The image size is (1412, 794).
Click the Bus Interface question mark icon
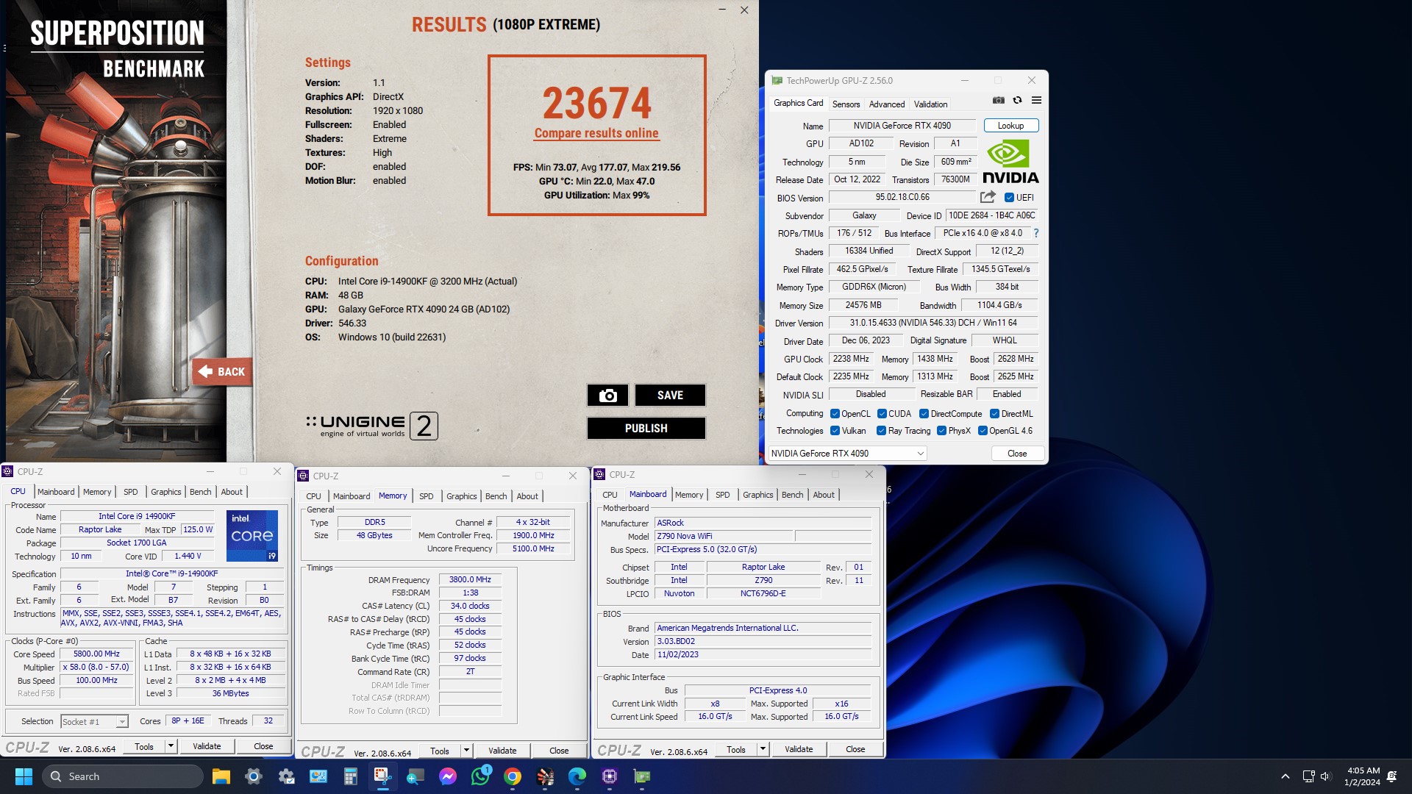pos(1036,233)
